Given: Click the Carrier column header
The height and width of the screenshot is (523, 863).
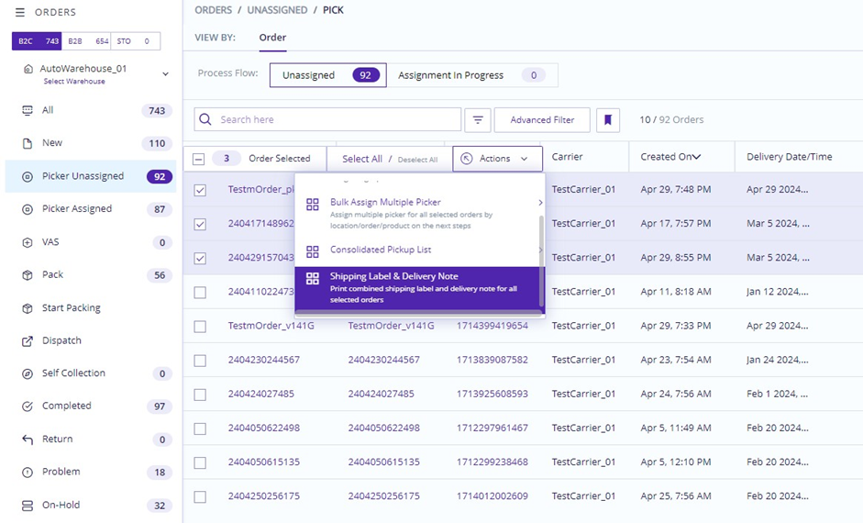Looking at the screenshot, I should click(567, 157).
